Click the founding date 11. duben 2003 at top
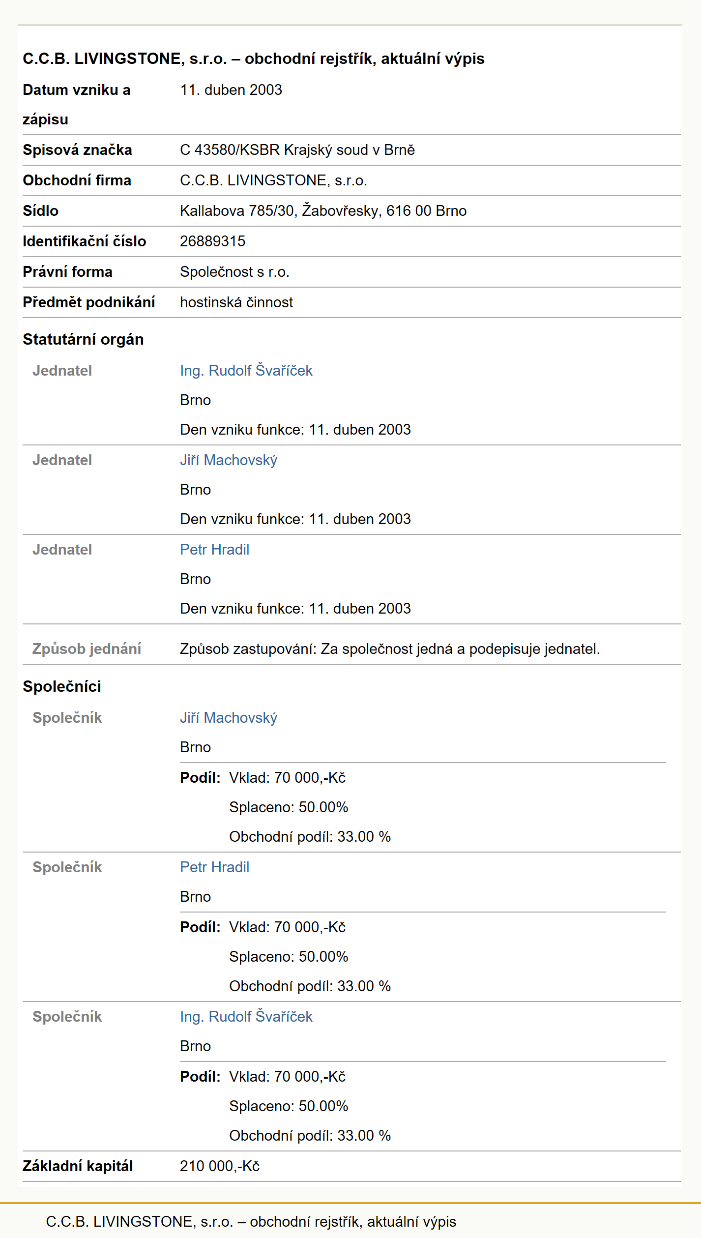Image resolution: width=701 pixels, height=1238 pixels. click(x=231, y=89)
